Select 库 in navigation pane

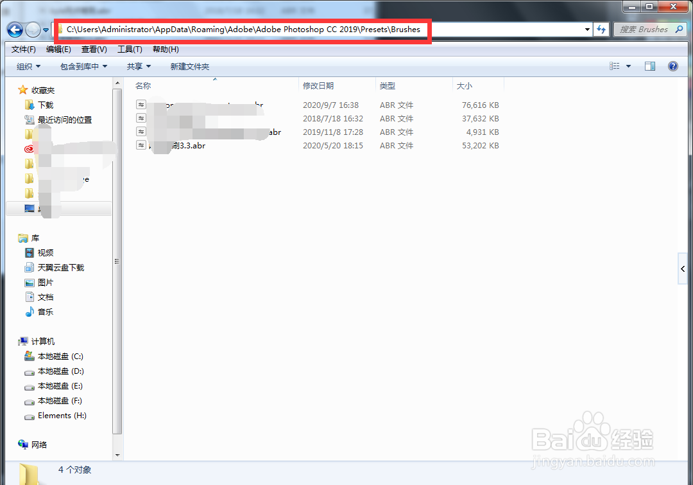click(35, 238)
